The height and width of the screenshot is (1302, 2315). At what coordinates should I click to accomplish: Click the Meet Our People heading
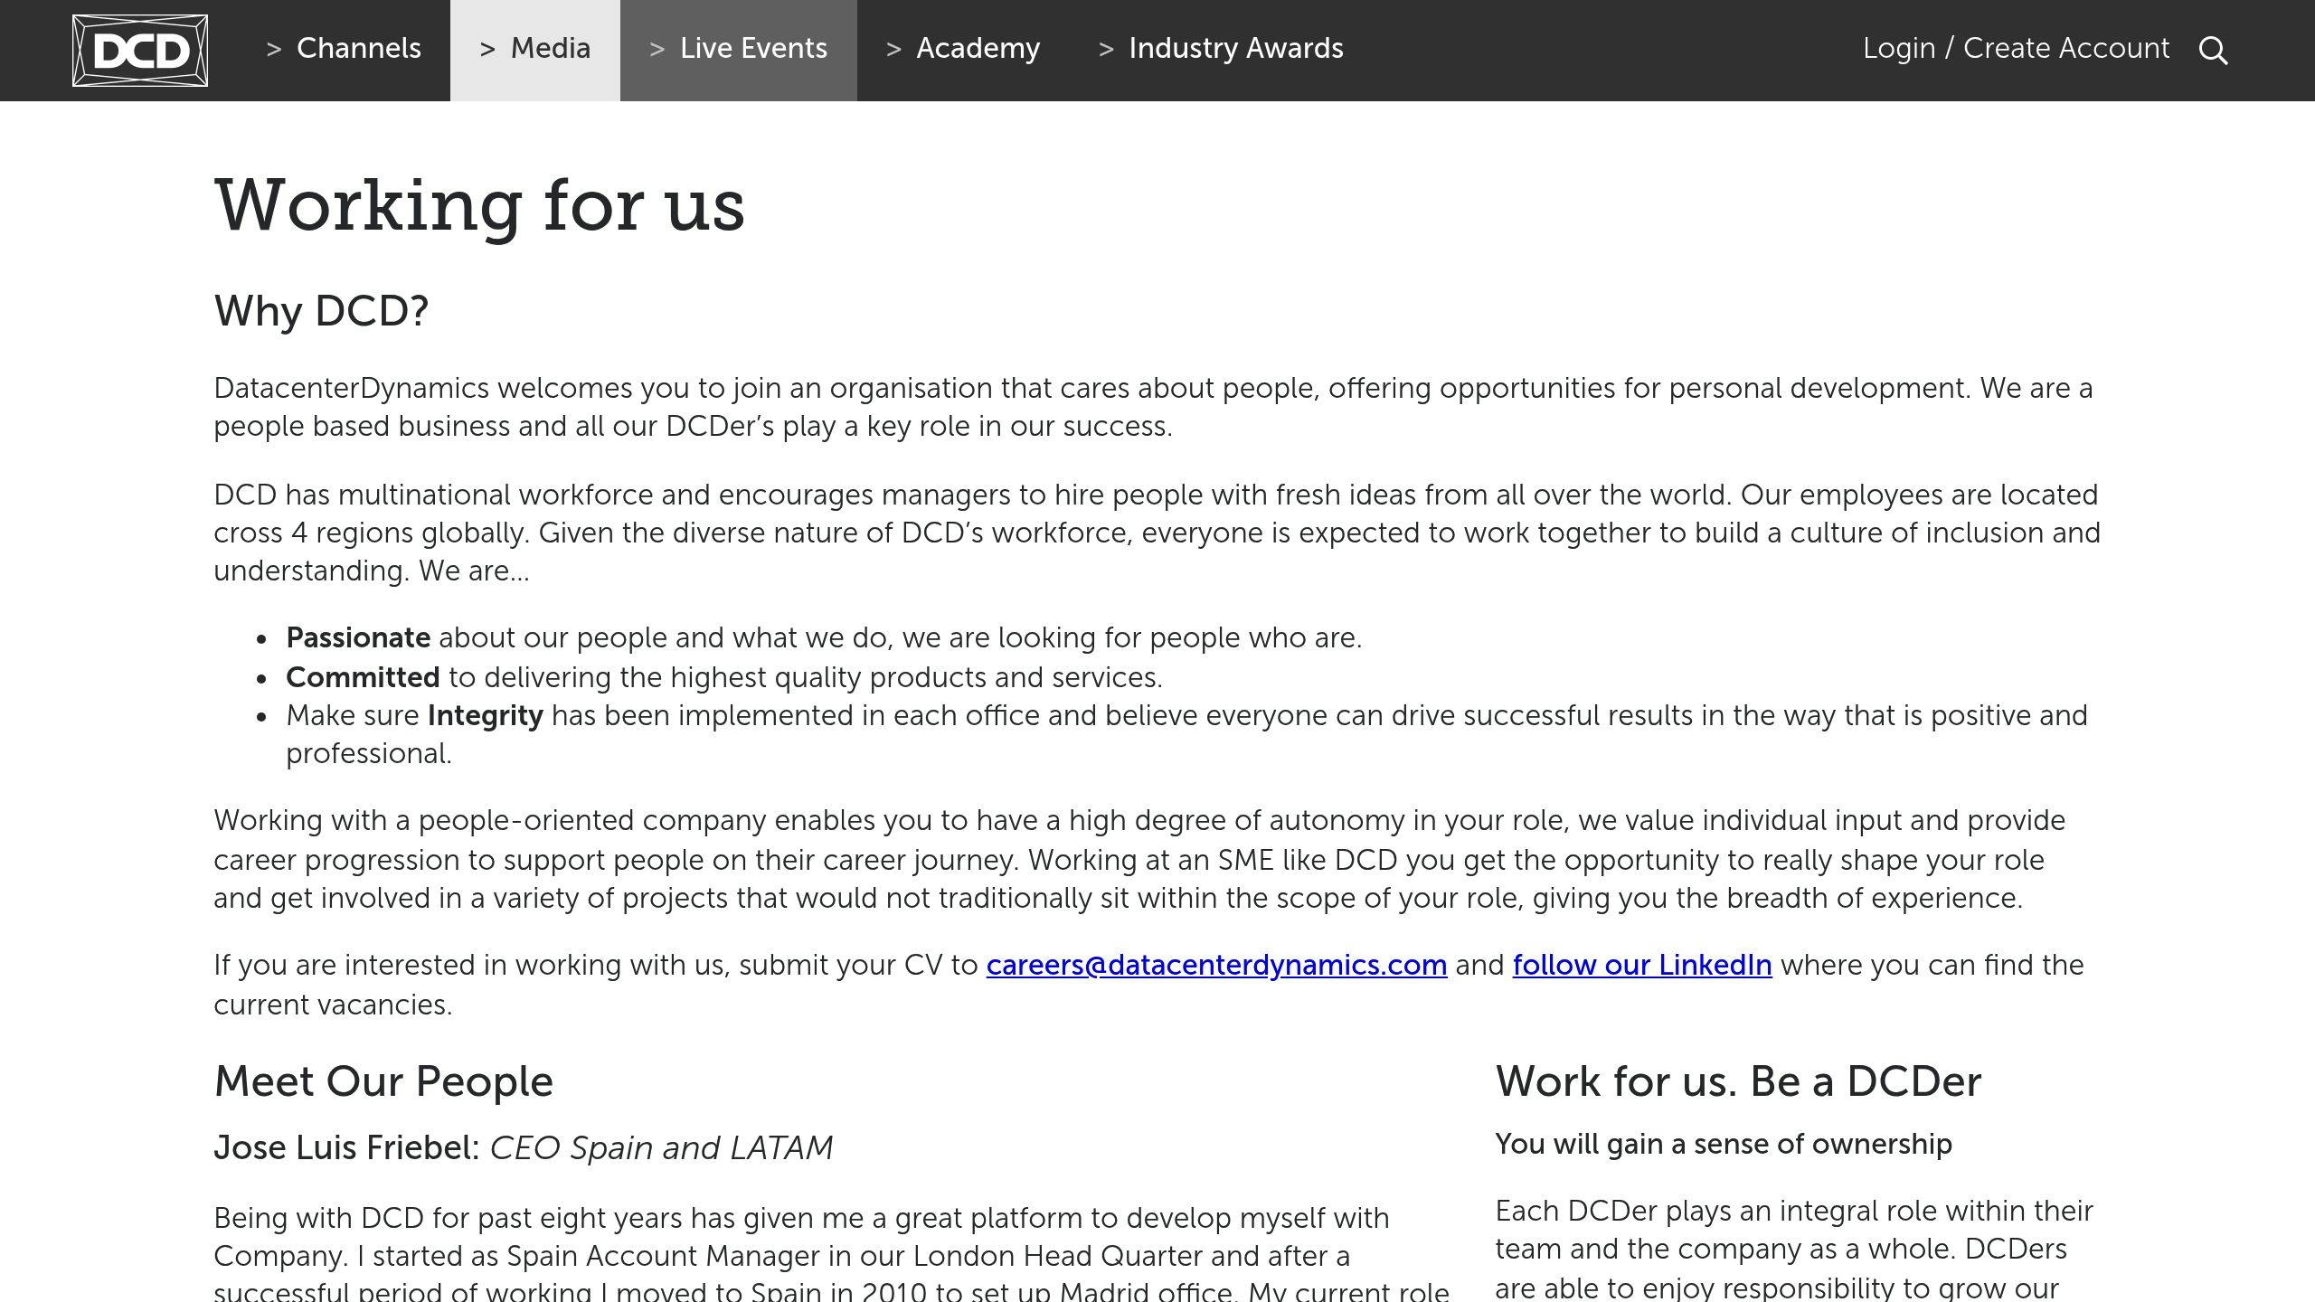coord(383,1082)
